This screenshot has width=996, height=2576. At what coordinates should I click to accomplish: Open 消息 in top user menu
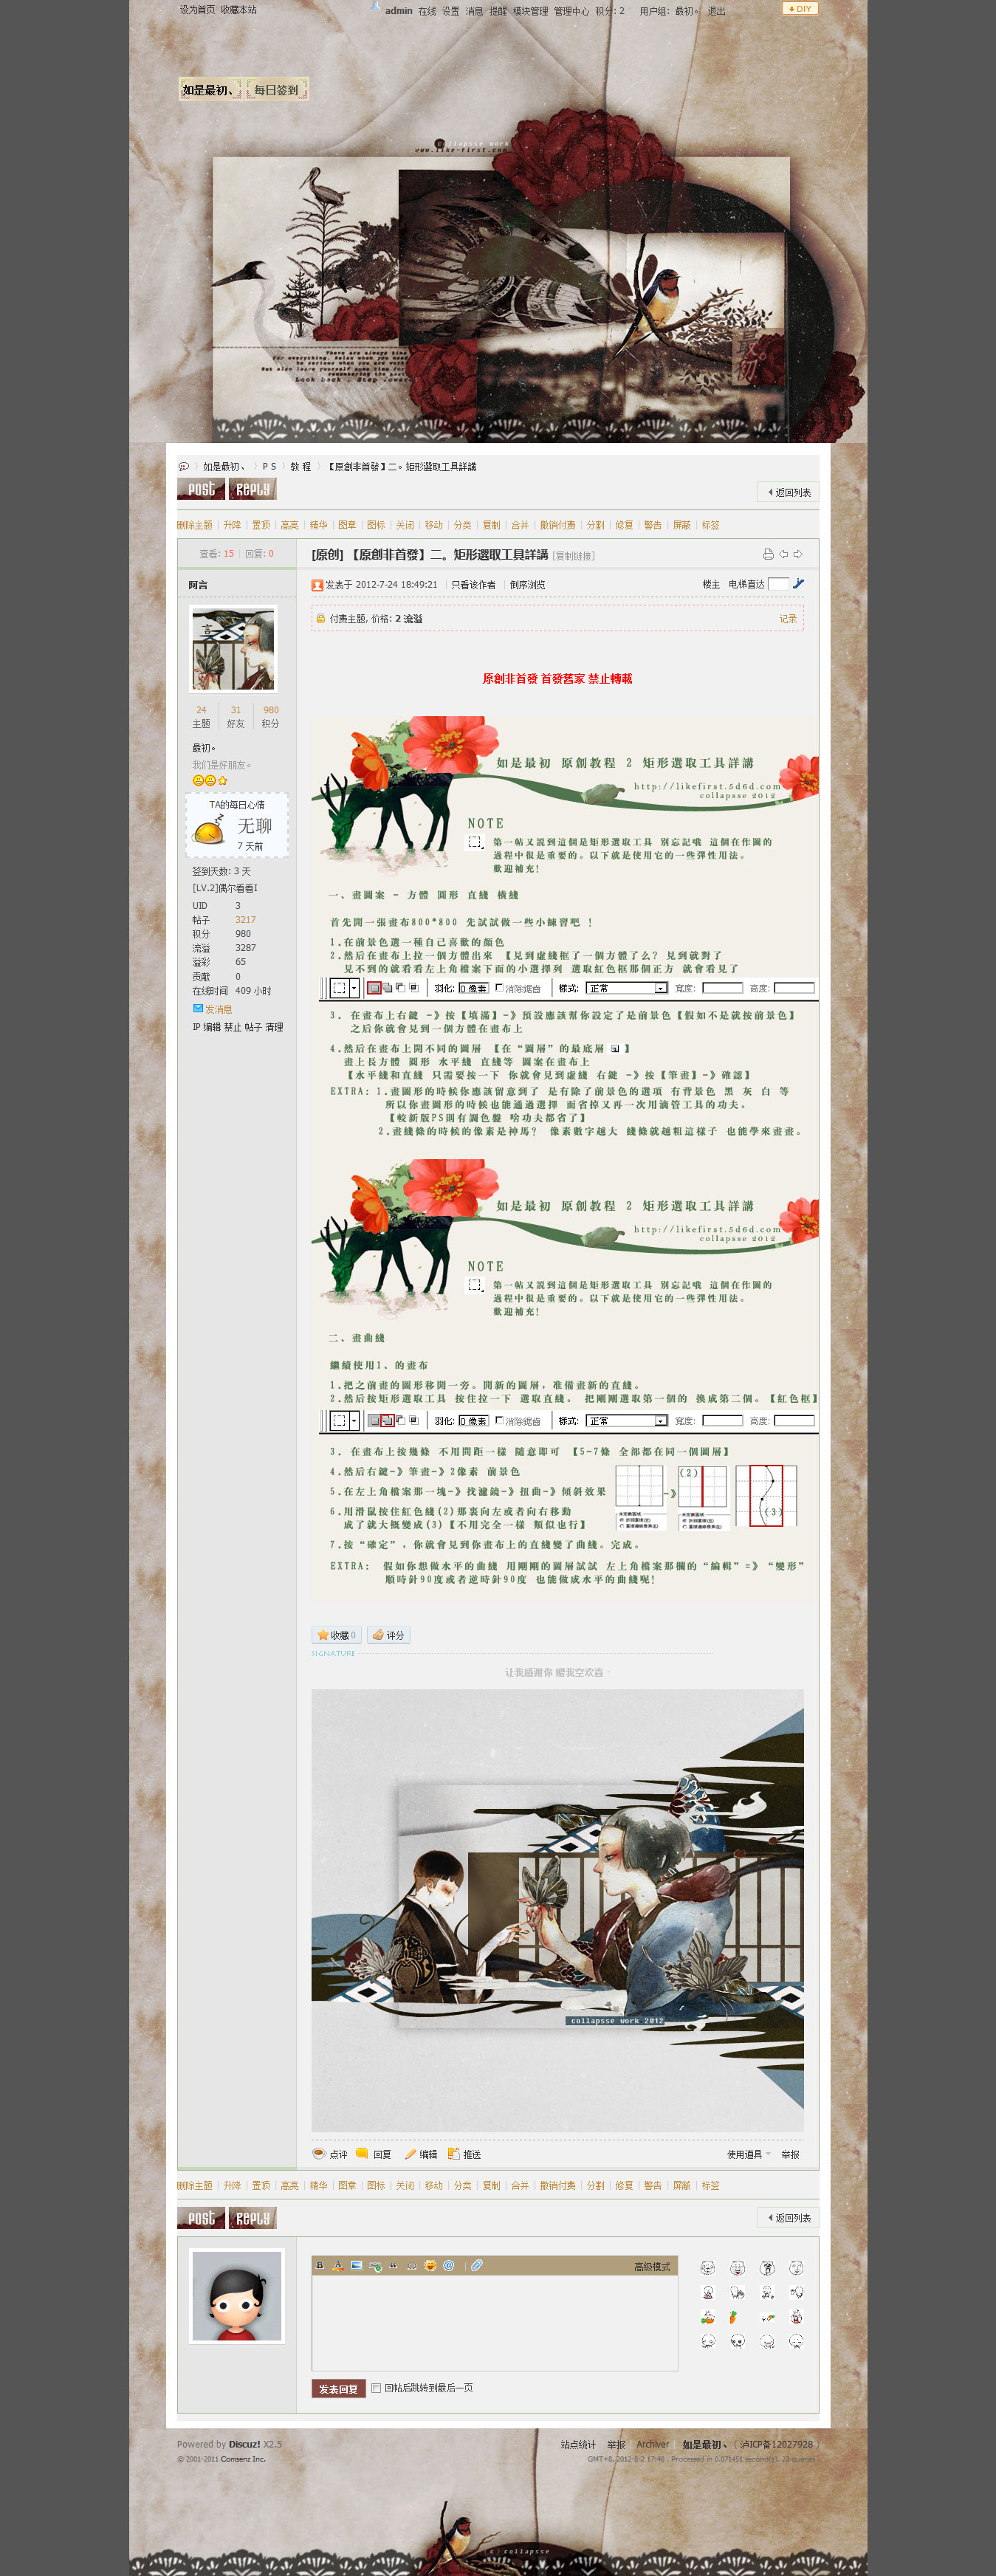[x=474, y=11]
